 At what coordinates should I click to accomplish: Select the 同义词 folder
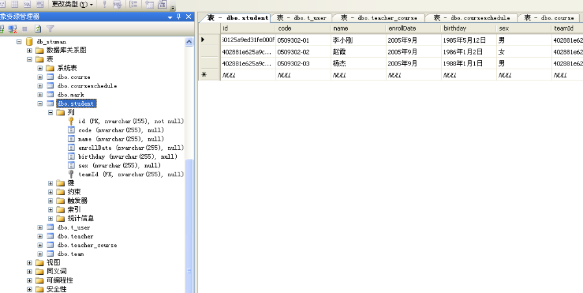[56, 272]
